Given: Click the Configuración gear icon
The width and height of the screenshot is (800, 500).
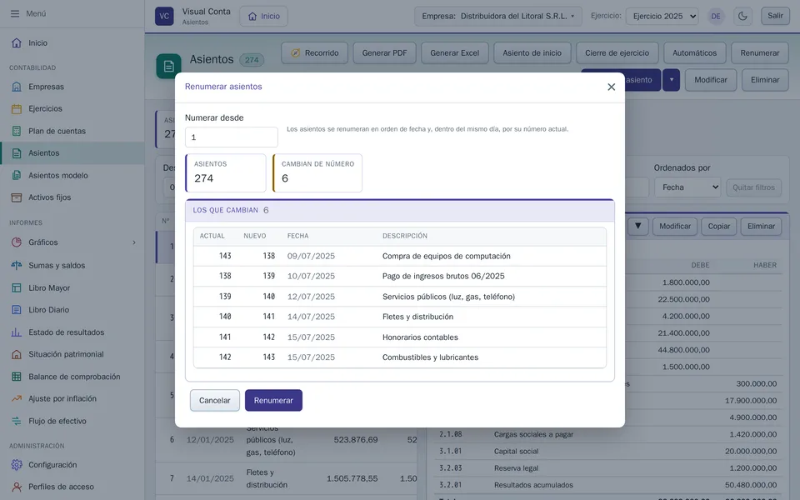Looking at the screenshot, I should [x=17, y=465].
